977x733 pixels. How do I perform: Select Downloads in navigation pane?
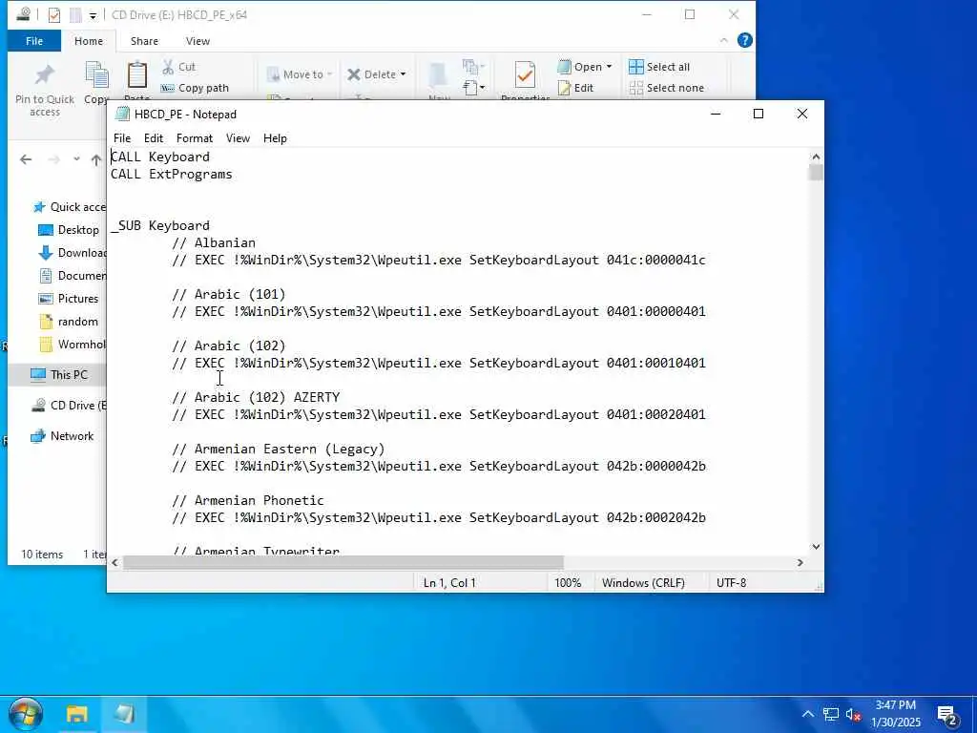pyautogui.click(x=73, y=253)
